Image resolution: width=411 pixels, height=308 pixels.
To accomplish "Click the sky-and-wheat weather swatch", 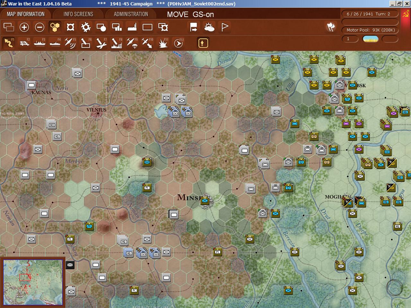I will pos(371,39).
